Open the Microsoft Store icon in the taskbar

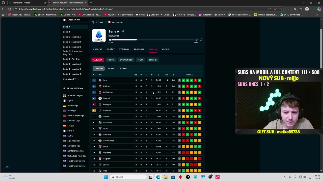coord(173,177)
